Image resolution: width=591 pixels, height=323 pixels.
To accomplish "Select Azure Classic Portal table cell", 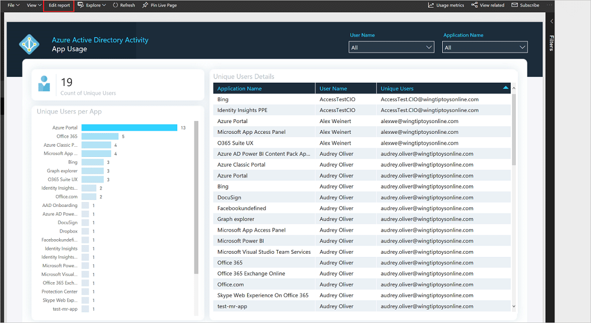I will (x=241, y=164).
